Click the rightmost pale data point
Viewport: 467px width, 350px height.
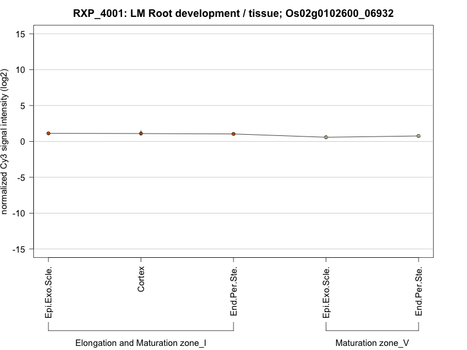[419, 136]
